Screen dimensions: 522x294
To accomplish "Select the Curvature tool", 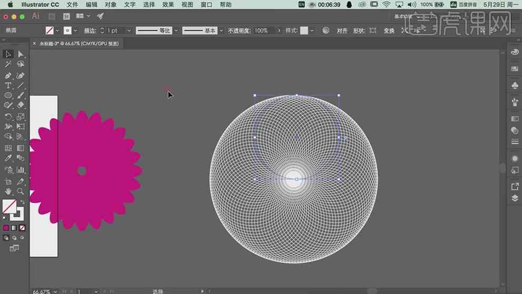I will tap(21, 76).
